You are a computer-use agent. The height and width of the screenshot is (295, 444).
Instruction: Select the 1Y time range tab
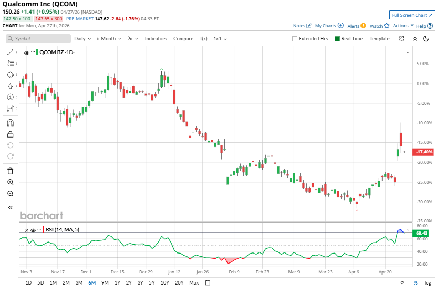point(117,283)
